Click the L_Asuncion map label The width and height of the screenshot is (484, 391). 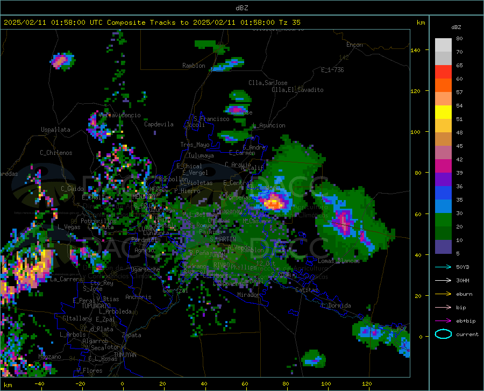(x=269, y=125)
